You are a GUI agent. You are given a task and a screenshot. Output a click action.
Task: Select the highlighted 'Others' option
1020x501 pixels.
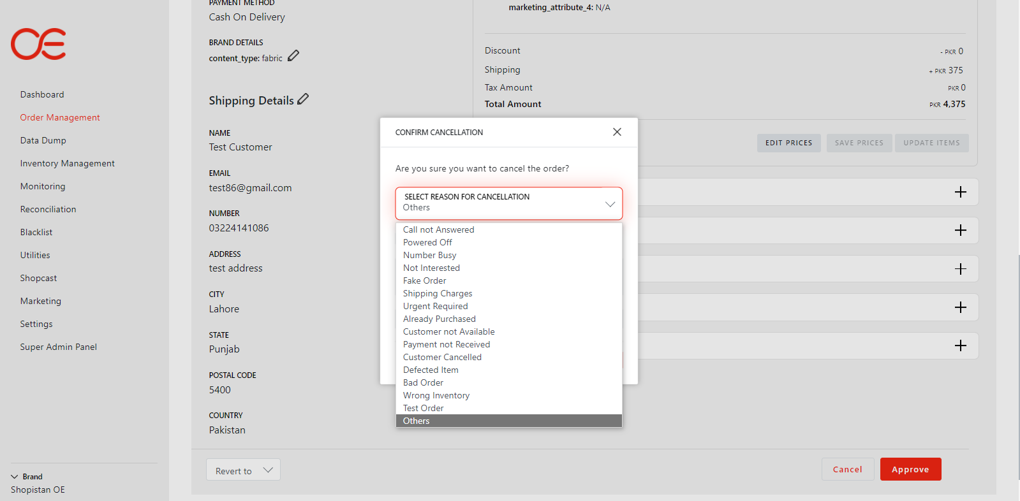pyautogui.click(x=417, y=421)
